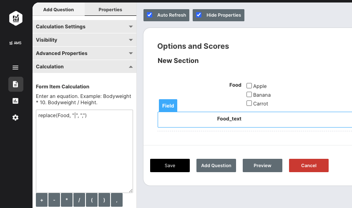Collapse the Calculation section

(x=84, y=67)
